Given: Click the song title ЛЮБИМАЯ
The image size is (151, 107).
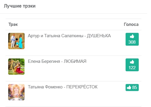Looking at the screenshot, I should click(75, 61).
